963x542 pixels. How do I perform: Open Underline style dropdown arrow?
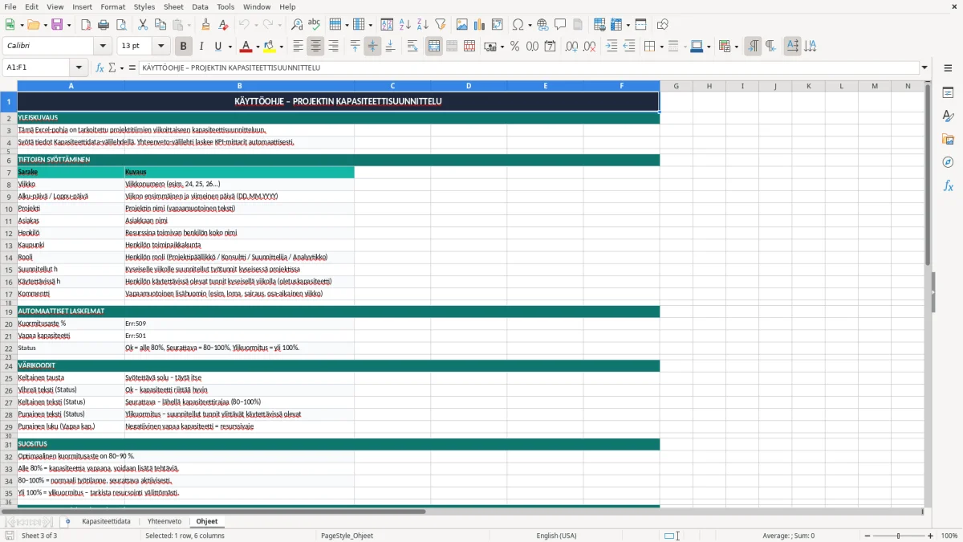tap(230, 47)
